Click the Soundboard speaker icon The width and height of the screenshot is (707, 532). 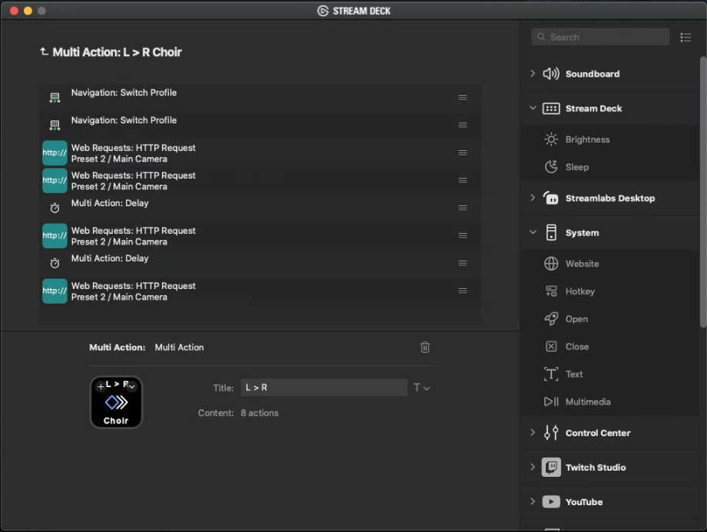tap(551, 74)
